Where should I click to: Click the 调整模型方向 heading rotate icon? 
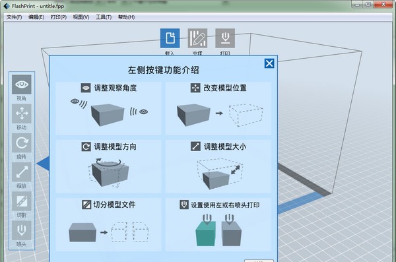tap(86, 147)
